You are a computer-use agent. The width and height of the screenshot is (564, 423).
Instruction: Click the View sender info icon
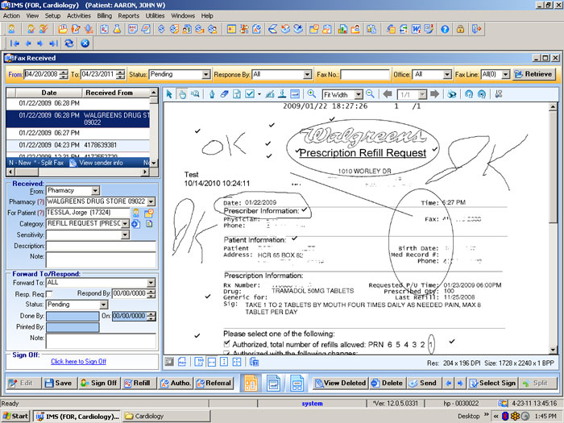tap(73, 163)
